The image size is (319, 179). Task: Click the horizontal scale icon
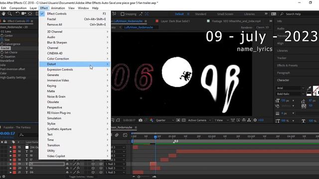(x=304, y=121)
